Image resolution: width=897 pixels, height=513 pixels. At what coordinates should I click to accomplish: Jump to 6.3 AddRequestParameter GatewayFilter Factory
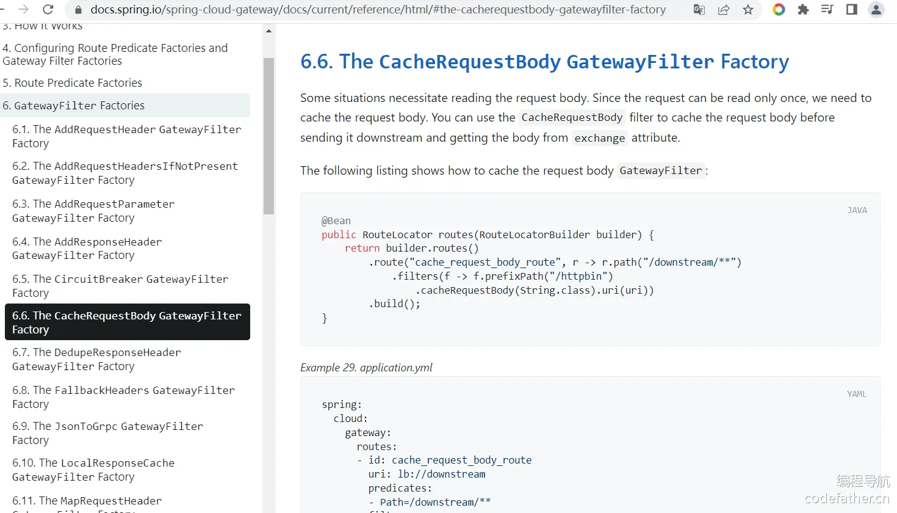point(93,211)
